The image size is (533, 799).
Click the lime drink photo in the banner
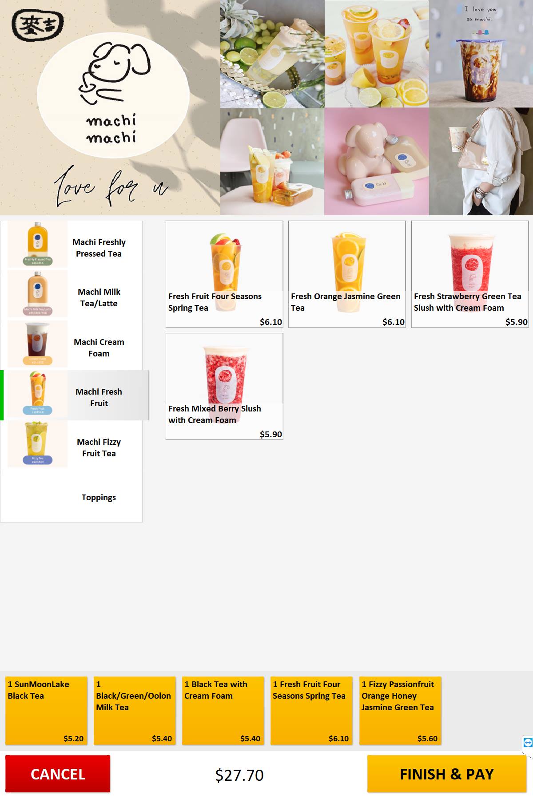tap(272, 54)
